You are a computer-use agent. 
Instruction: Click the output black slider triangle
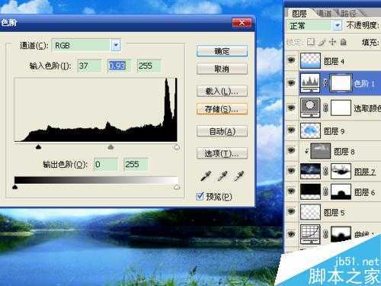(14, 187)
